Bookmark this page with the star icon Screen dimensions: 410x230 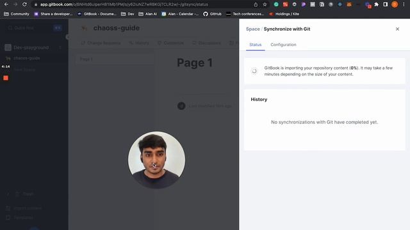[x=265, y=4]
